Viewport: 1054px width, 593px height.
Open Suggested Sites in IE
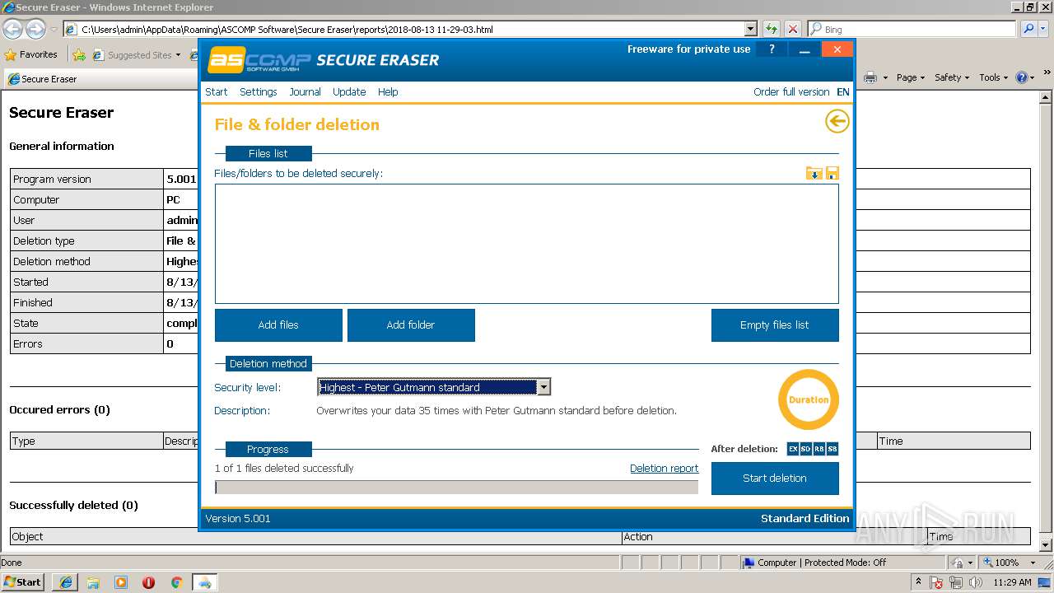136,55
